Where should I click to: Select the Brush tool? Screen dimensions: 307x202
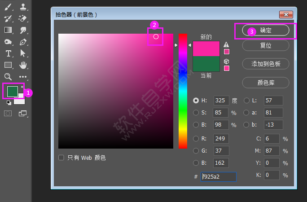(x=8, y=7)
